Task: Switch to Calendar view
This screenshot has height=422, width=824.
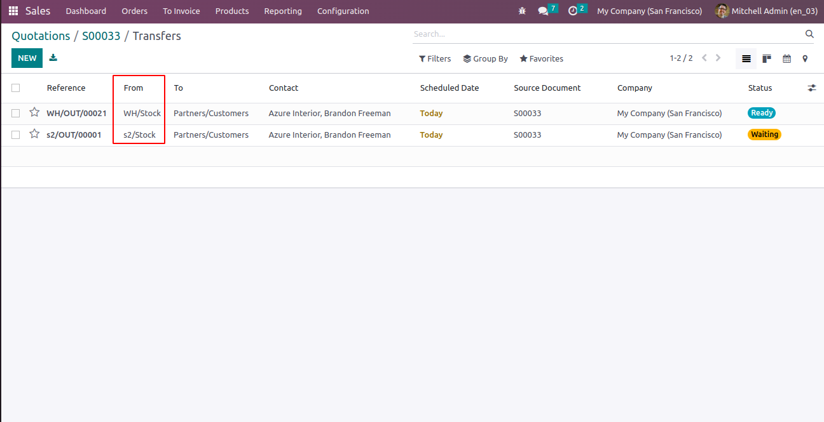Action: 786,58
